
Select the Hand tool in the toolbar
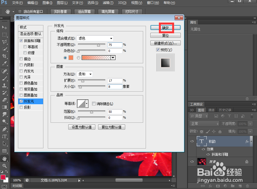[x=4, y=158]
